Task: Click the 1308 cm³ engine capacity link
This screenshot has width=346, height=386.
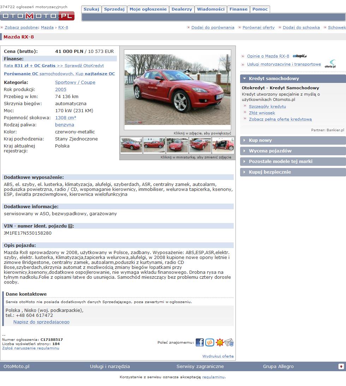Action: pos(66,118)
